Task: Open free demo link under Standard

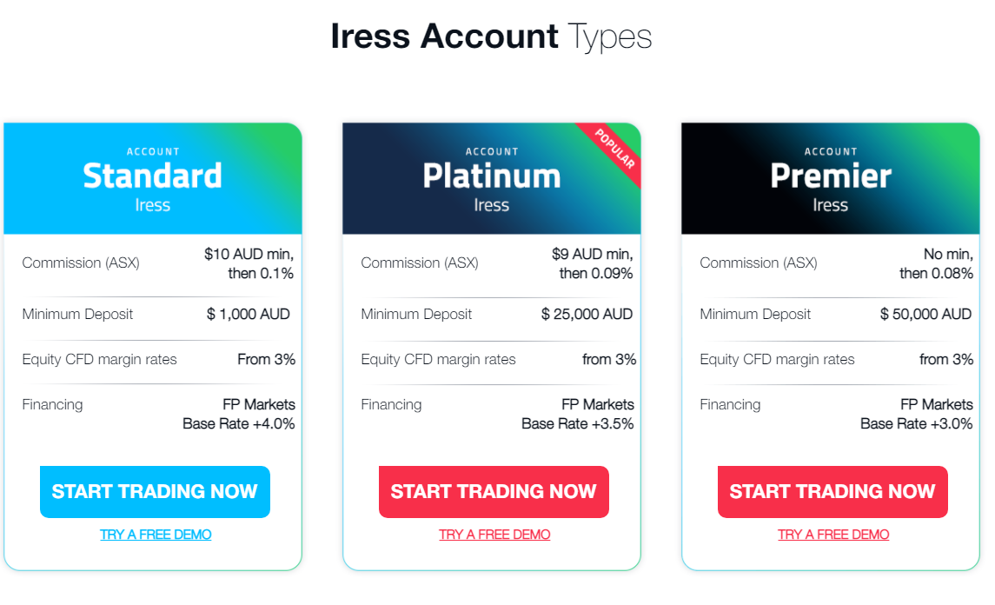Action: [x=156, y=535]
